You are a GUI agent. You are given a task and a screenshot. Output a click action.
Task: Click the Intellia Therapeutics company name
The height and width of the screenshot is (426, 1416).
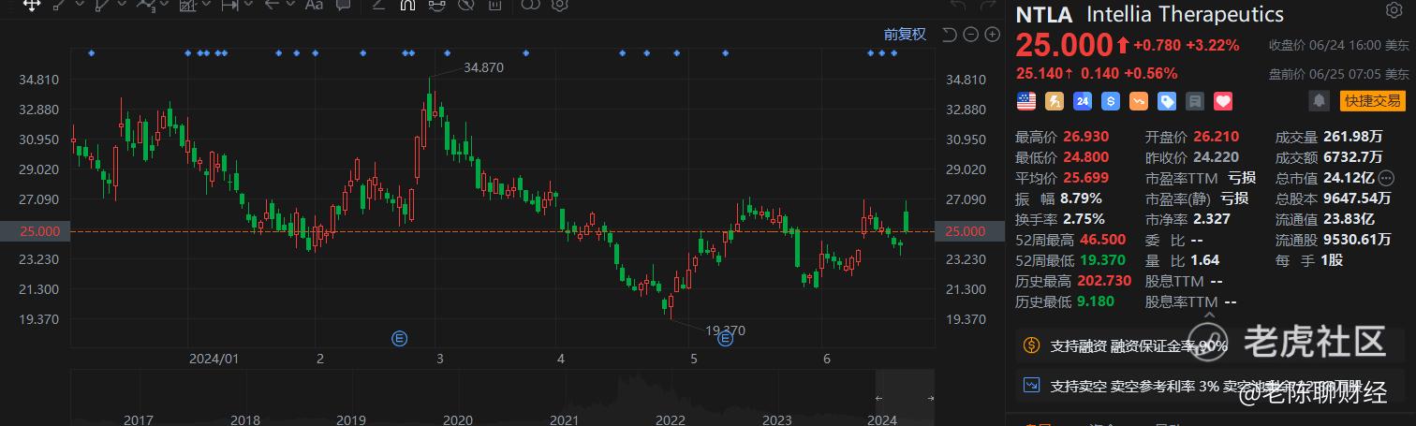[1185, 14]
